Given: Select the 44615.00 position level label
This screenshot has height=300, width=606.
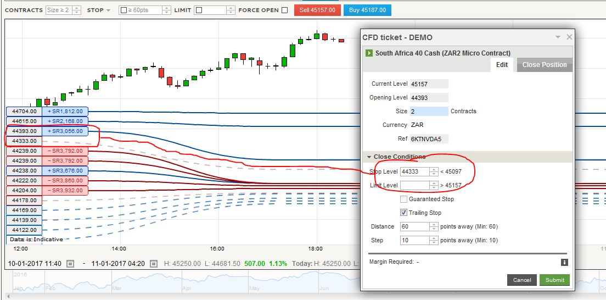Looking at the screenshot, I should [24, 121].
